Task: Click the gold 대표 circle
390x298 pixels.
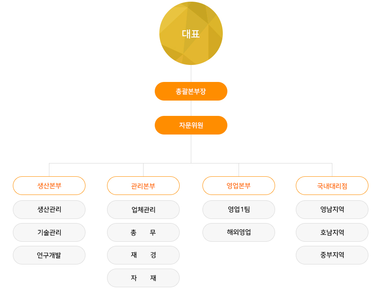Action: (x=191, y=33)
